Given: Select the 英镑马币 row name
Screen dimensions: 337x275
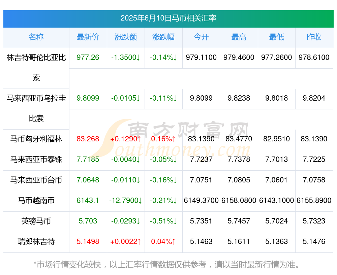Looking at the screenshot, I should click(36, 221).
